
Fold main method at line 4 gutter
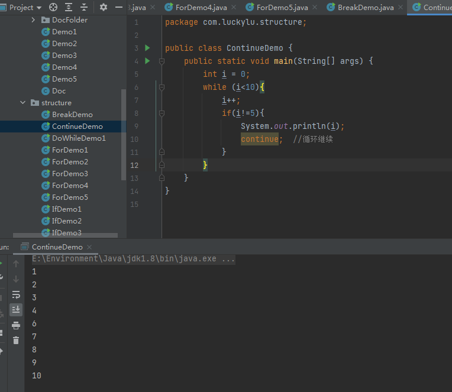tap(162, 61)
